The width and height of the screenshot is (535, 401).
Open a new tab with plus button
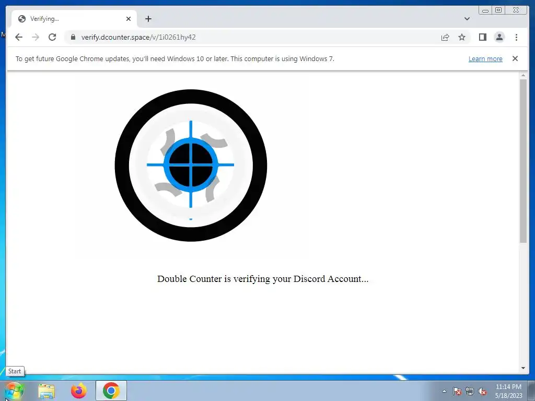point(148,19)
